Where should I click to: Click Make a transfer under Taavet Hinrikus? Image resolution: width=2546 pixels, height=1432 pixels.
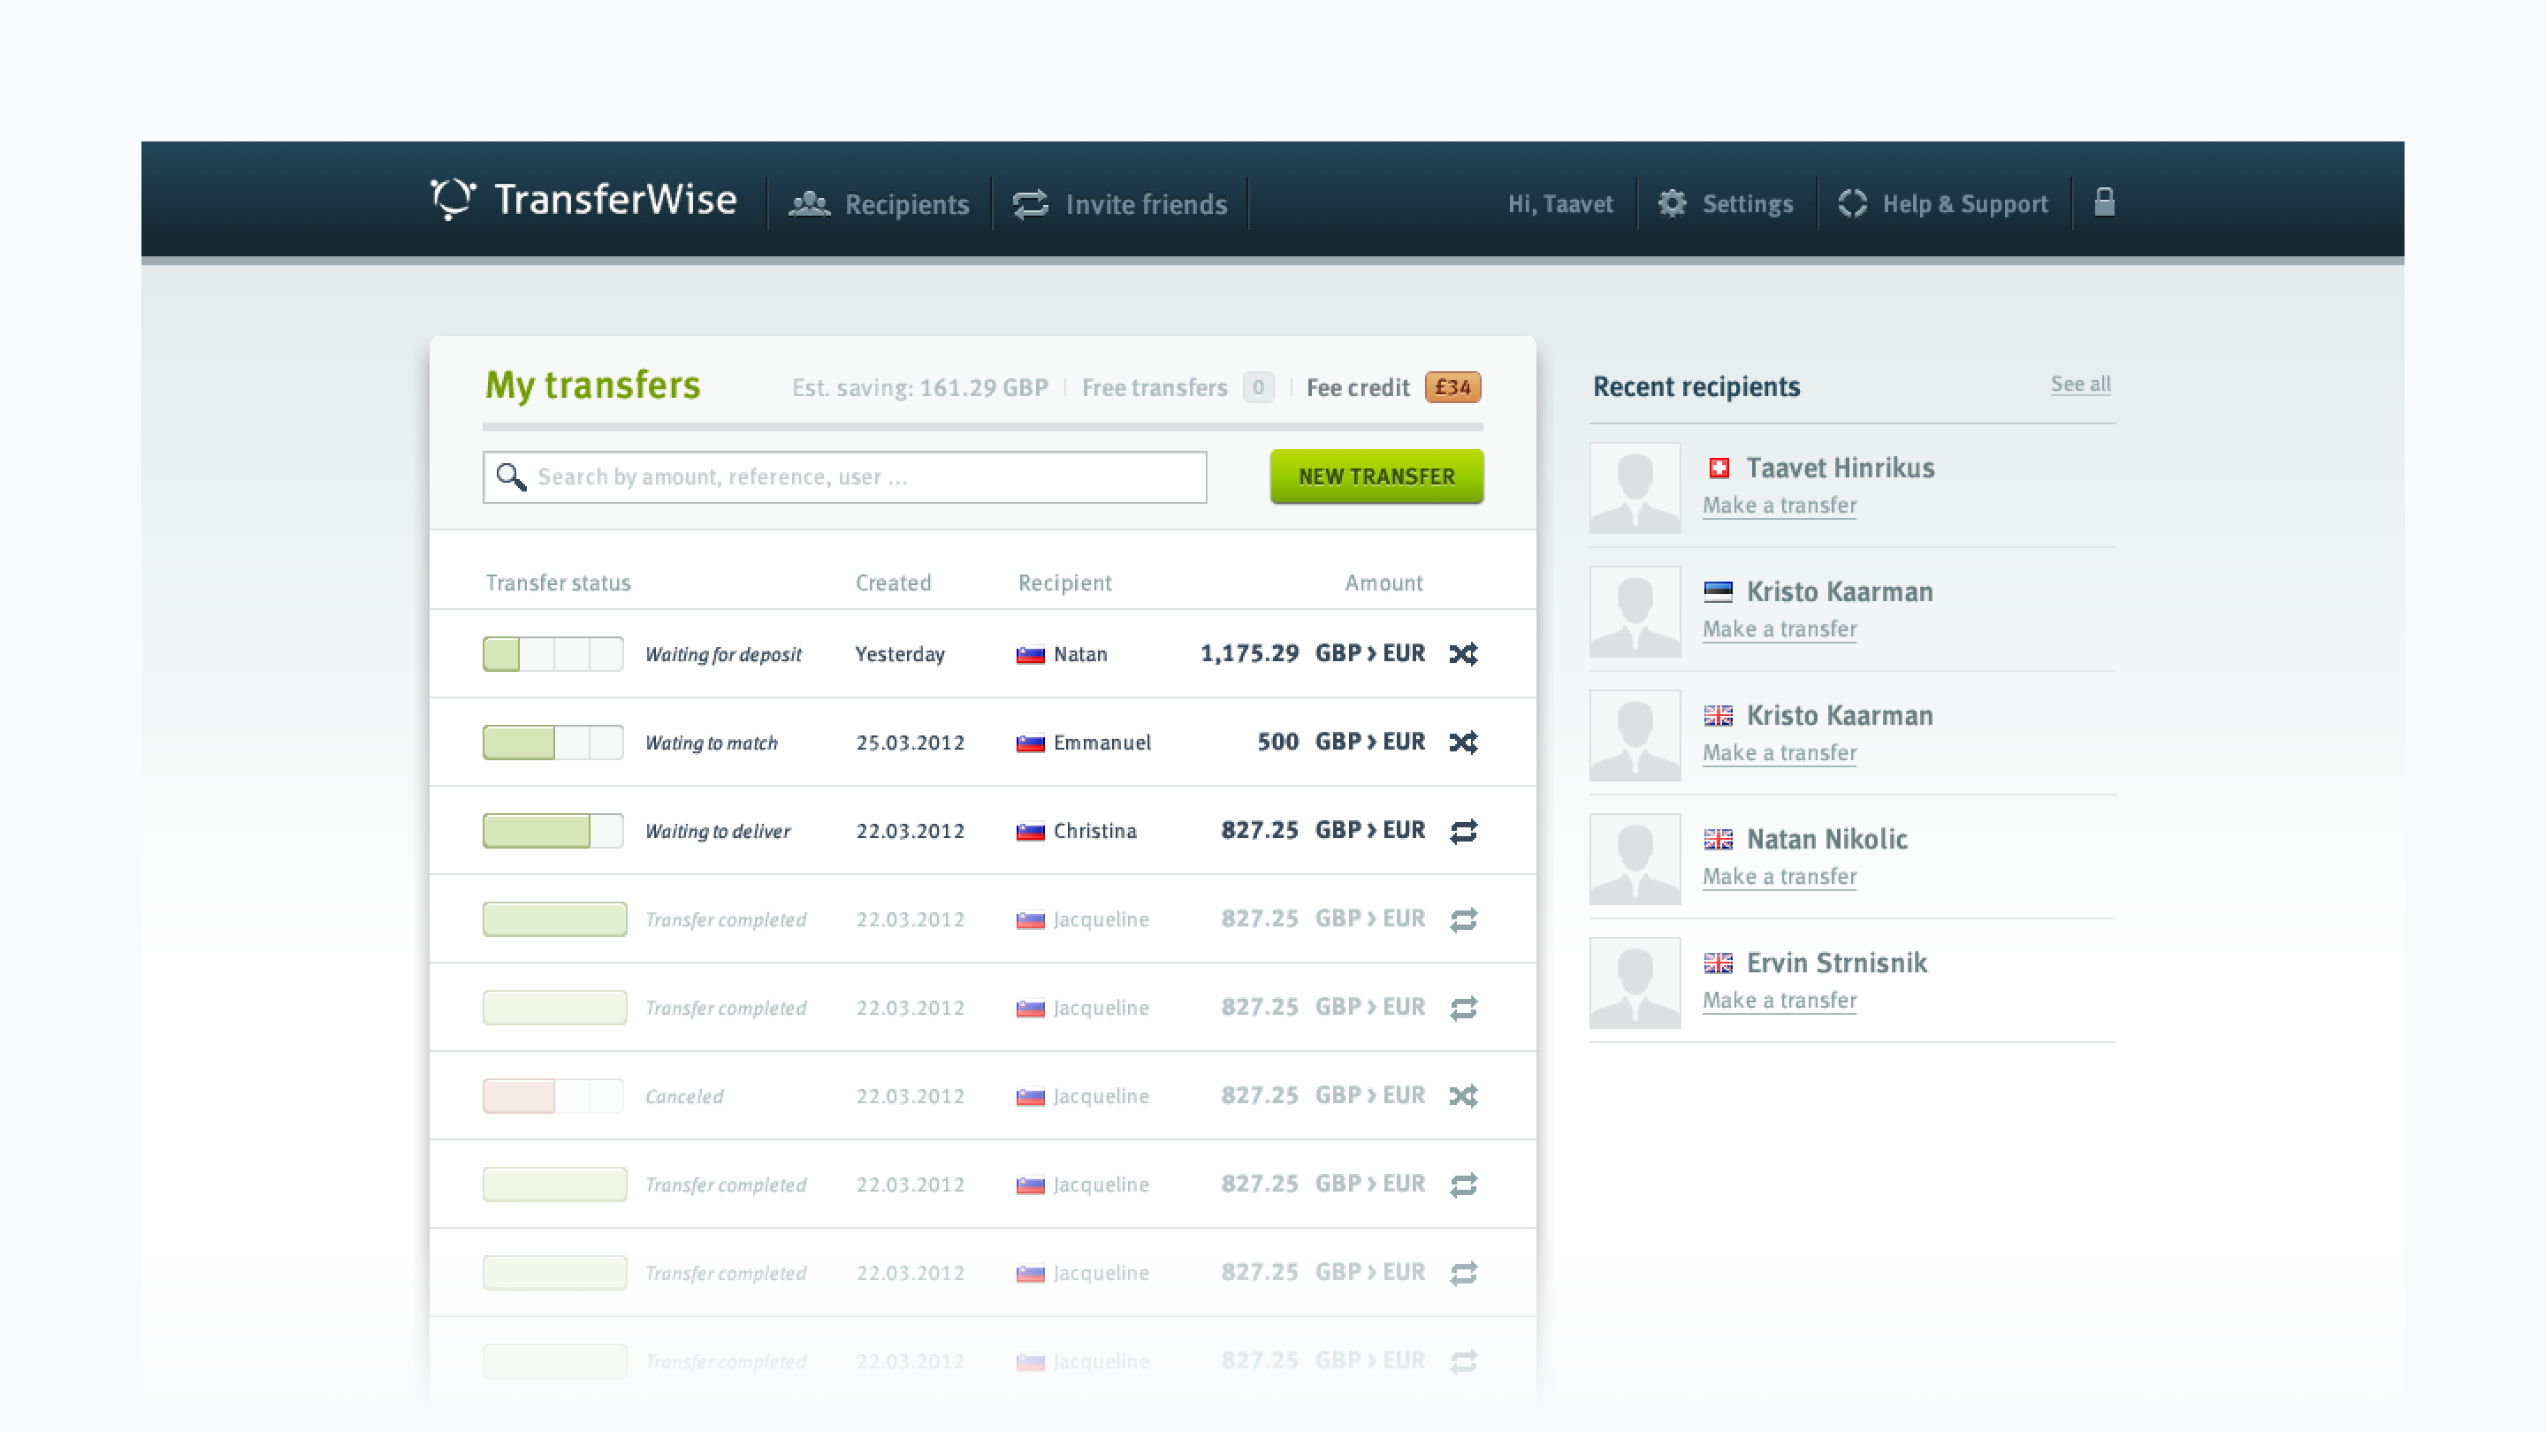pos(1779,505)
